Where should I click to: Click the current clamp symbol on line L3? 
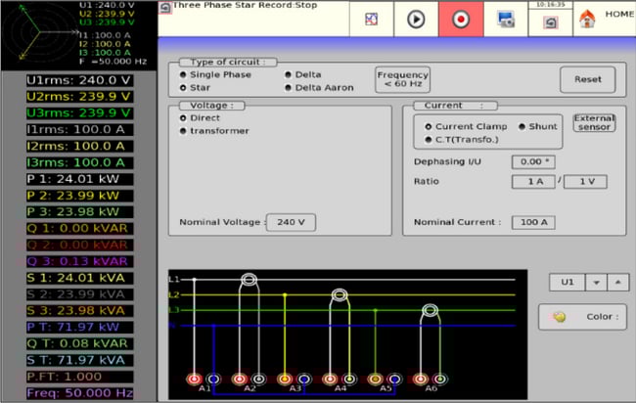point(430,310)
